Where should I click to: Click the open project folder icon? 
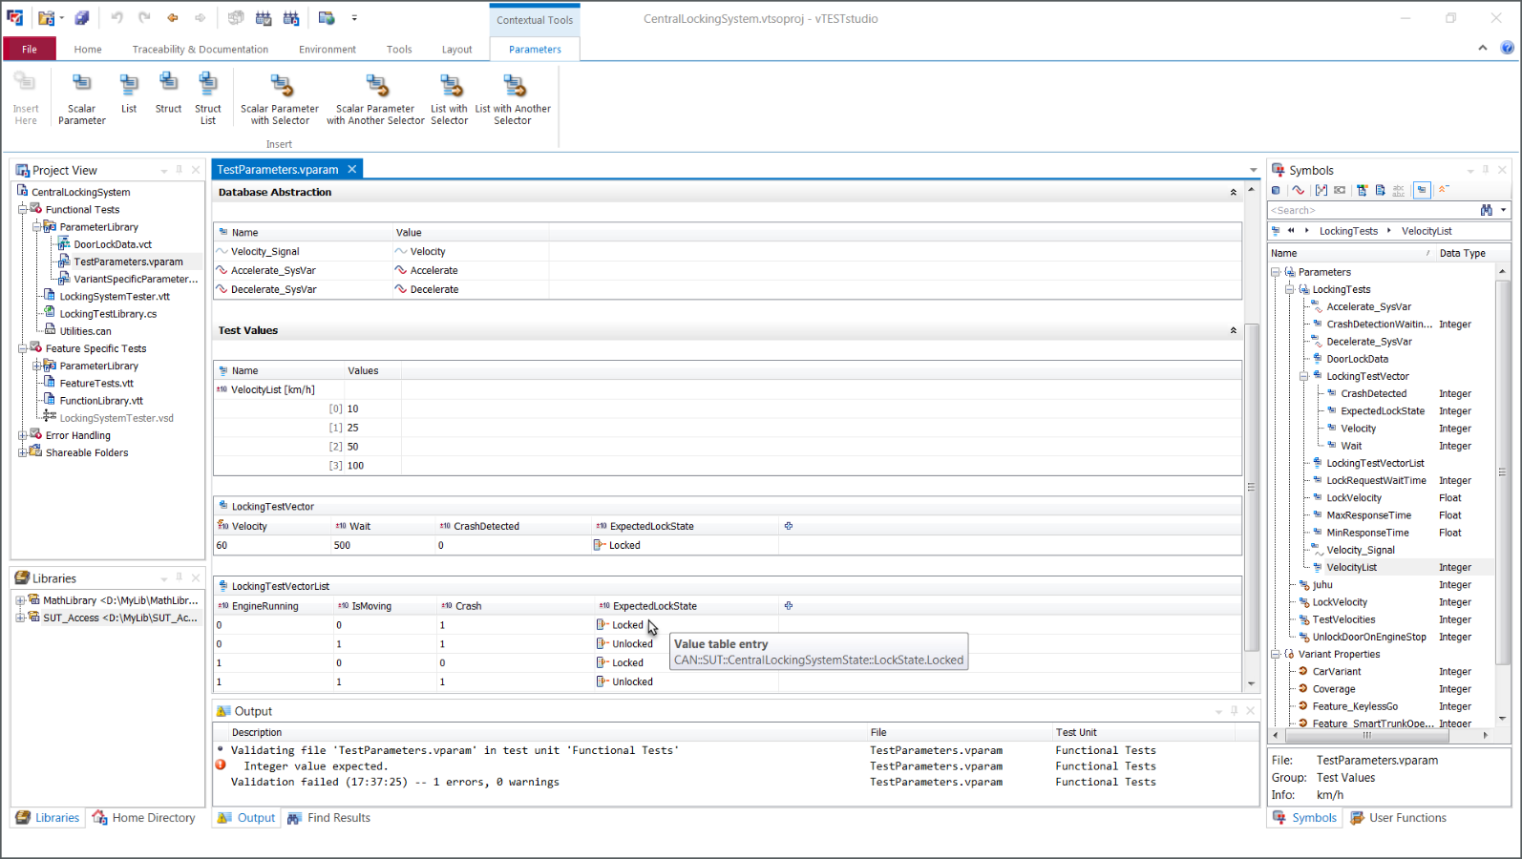tap(45, 18)
